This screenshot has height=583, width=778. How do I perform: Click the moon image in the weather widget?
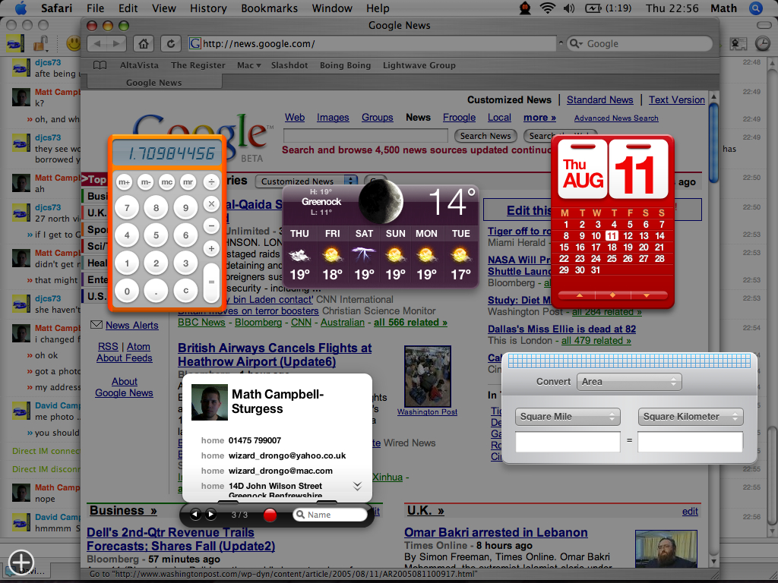(381, 201)
